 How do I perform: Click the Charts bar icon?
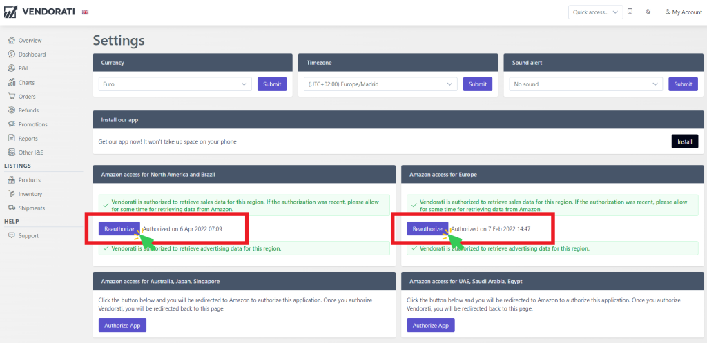(x=12, y=83)
